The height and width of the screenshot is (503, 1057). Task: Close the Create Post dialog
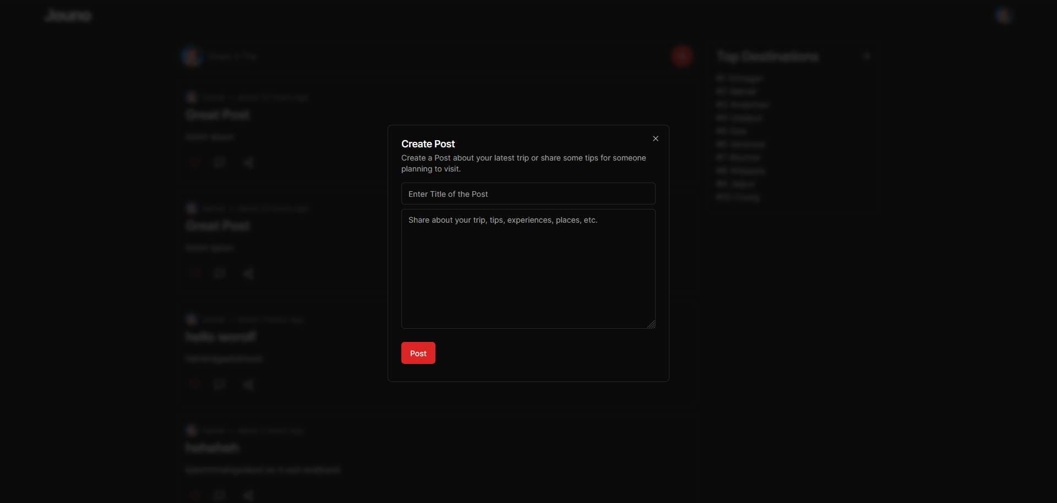655,139
